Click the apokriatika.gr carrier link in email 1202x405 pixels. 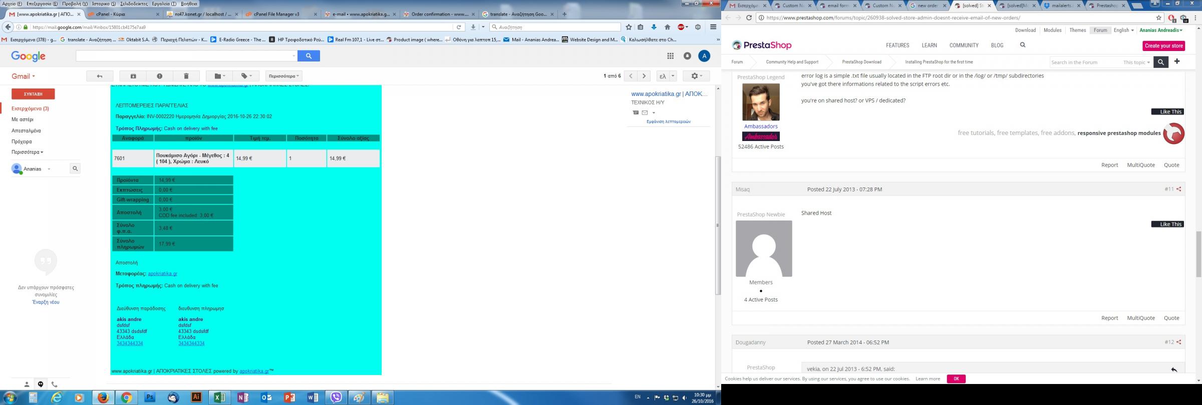(162, 273)
